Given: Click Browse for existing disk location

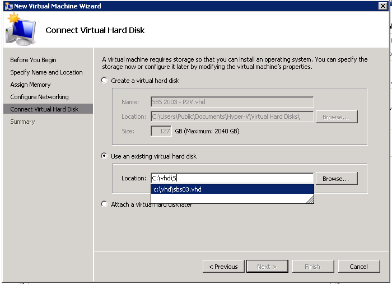Looking at the screenshot, I should coord(336,178).
